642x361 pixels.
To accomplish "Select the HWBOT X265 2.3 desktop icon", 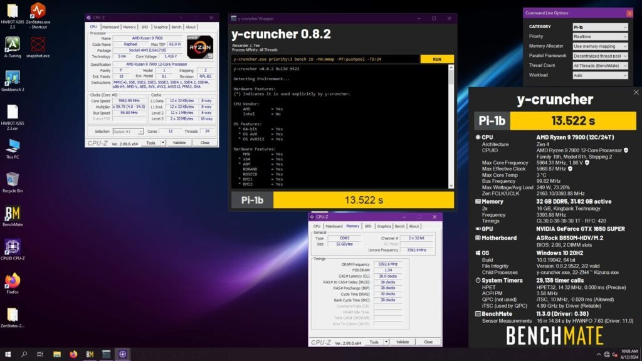I will pos(13,11).
